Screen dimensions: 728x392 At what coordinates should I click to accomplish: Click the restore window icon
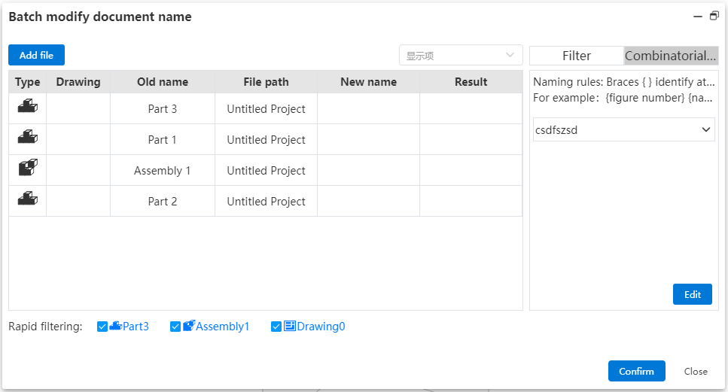tap(714, 17)
